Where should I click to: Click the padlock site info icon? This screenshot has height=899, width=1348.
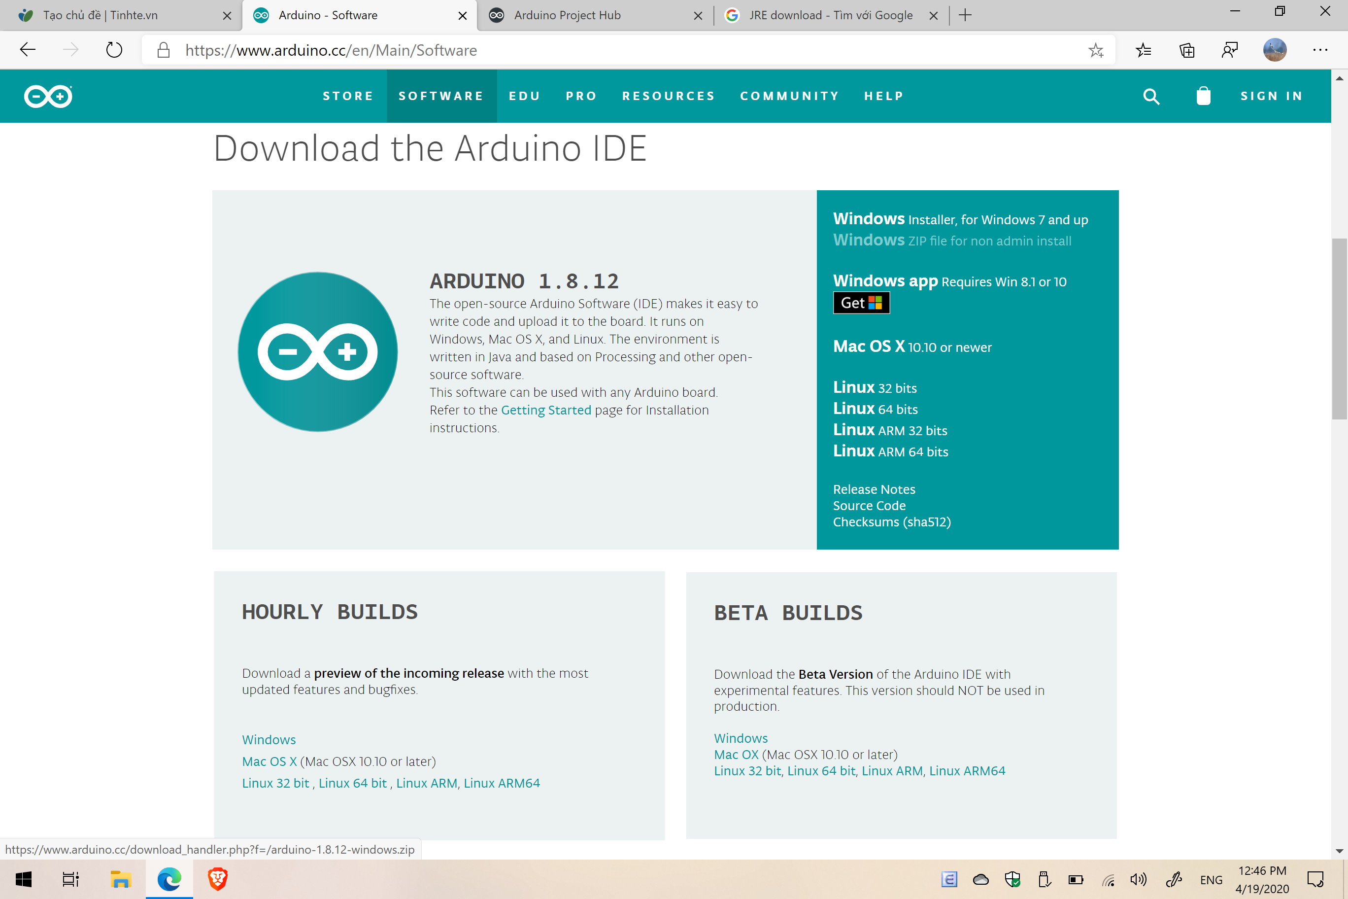164,50
